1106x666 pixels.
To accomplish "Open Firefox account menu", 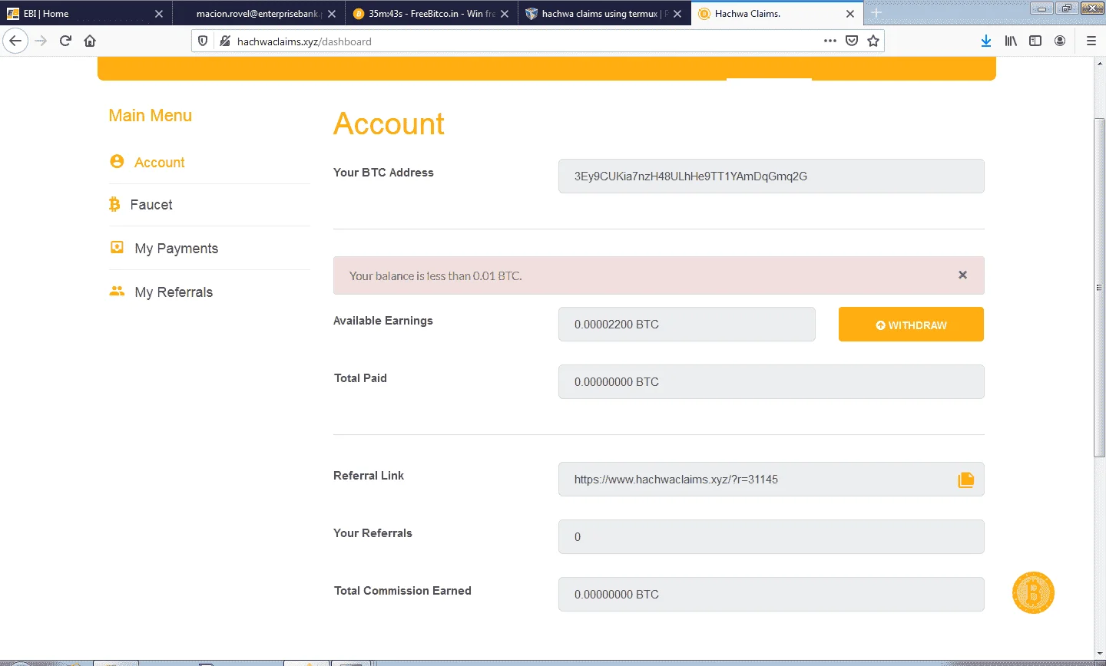I will pyautogui.click(x=1060, y=41).
